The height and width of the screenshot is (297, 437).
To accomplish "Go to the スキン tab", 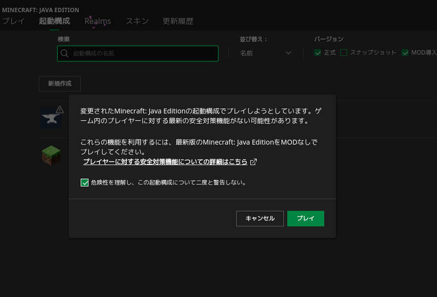I will 137,21.
